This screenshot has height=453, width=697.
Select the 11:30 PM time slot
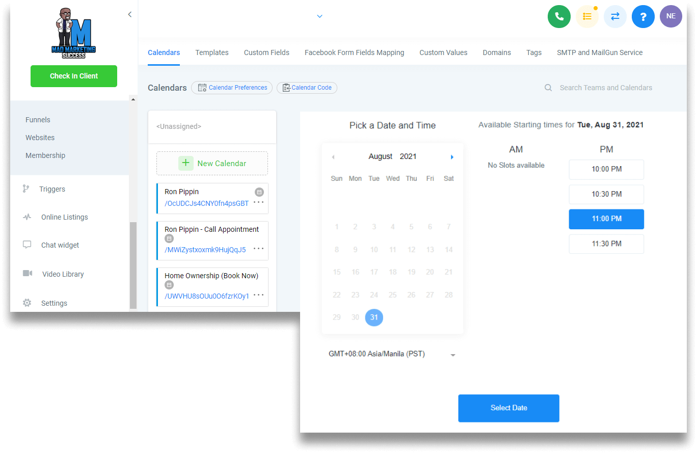click(x=606, y=244)
